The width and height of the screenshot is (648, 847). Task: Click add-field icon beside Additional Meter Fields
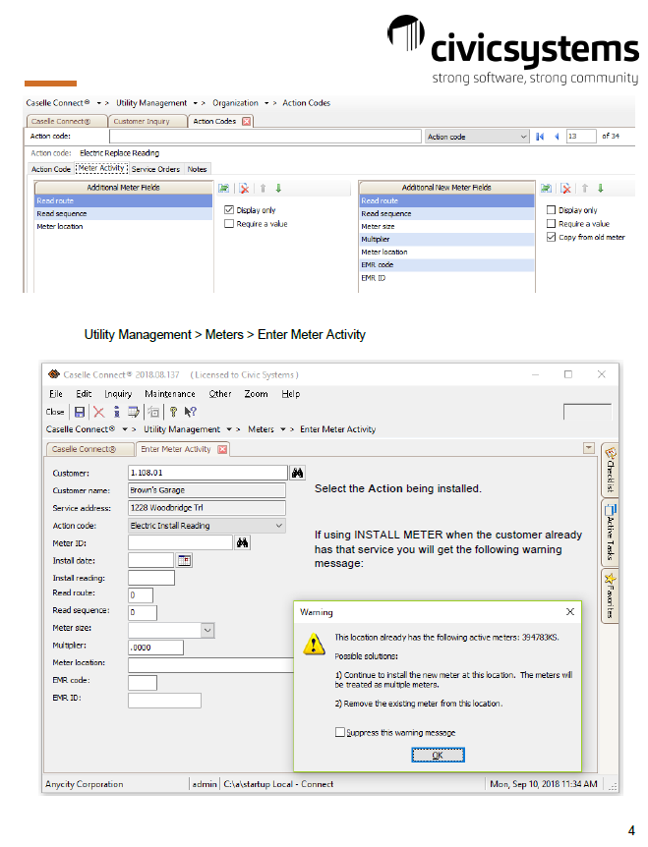[224, 188]
